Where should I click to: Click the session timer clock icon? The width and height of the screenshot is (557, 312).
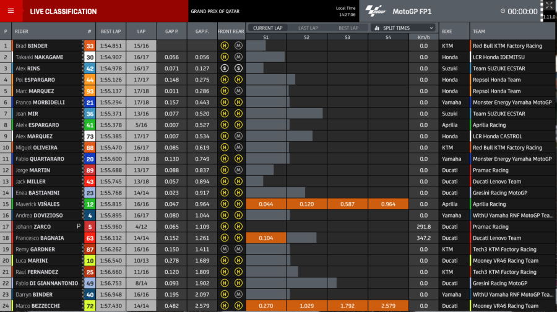[x=503, y=11]
